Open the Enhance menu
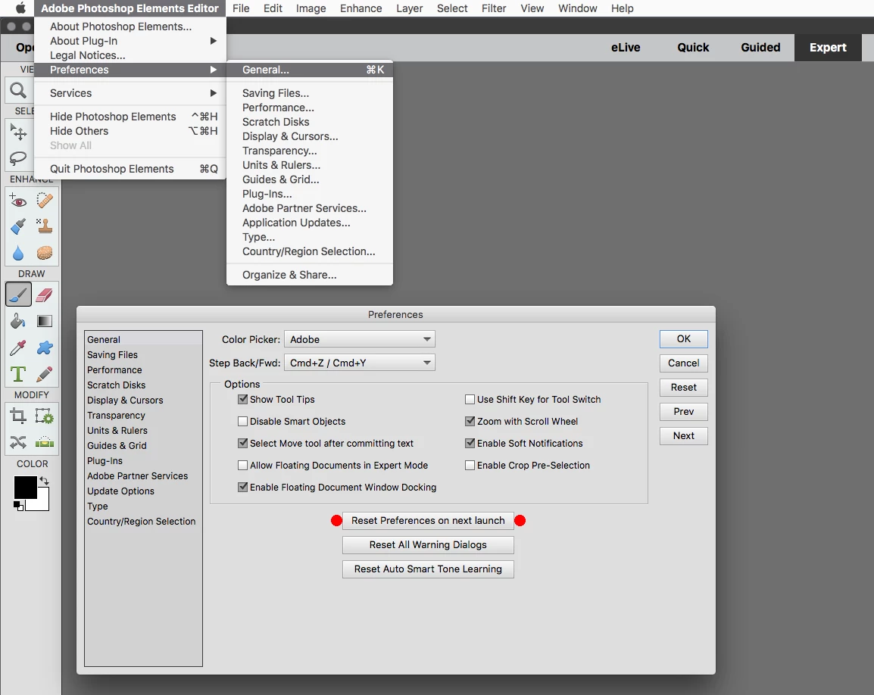Viewport: 874px width, 695px height. tap(361, 8)
